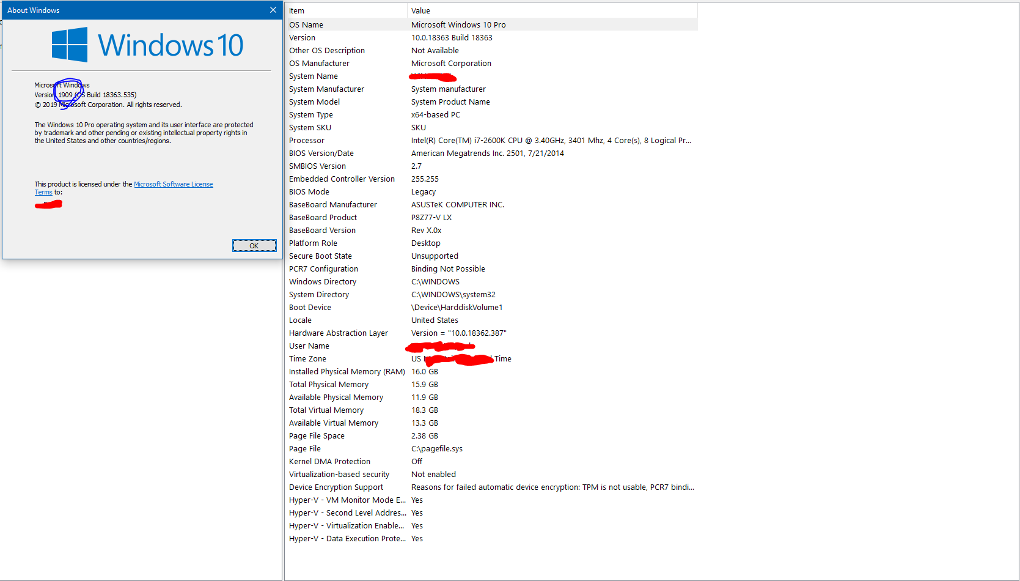This screenshot has width=1020, height=581.
Task: Select the System Name row
Action: tap(491, 76)
